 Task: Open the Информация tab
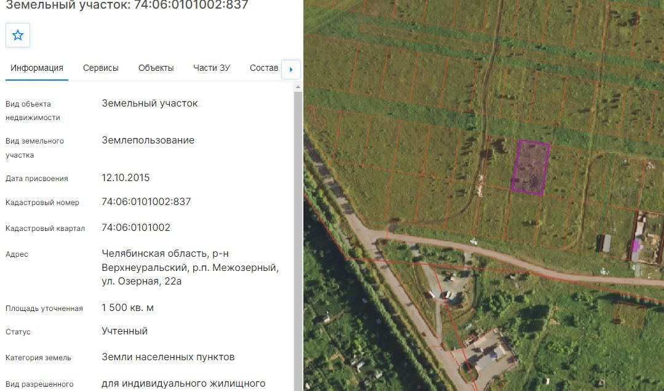click(x=37, y=68)
